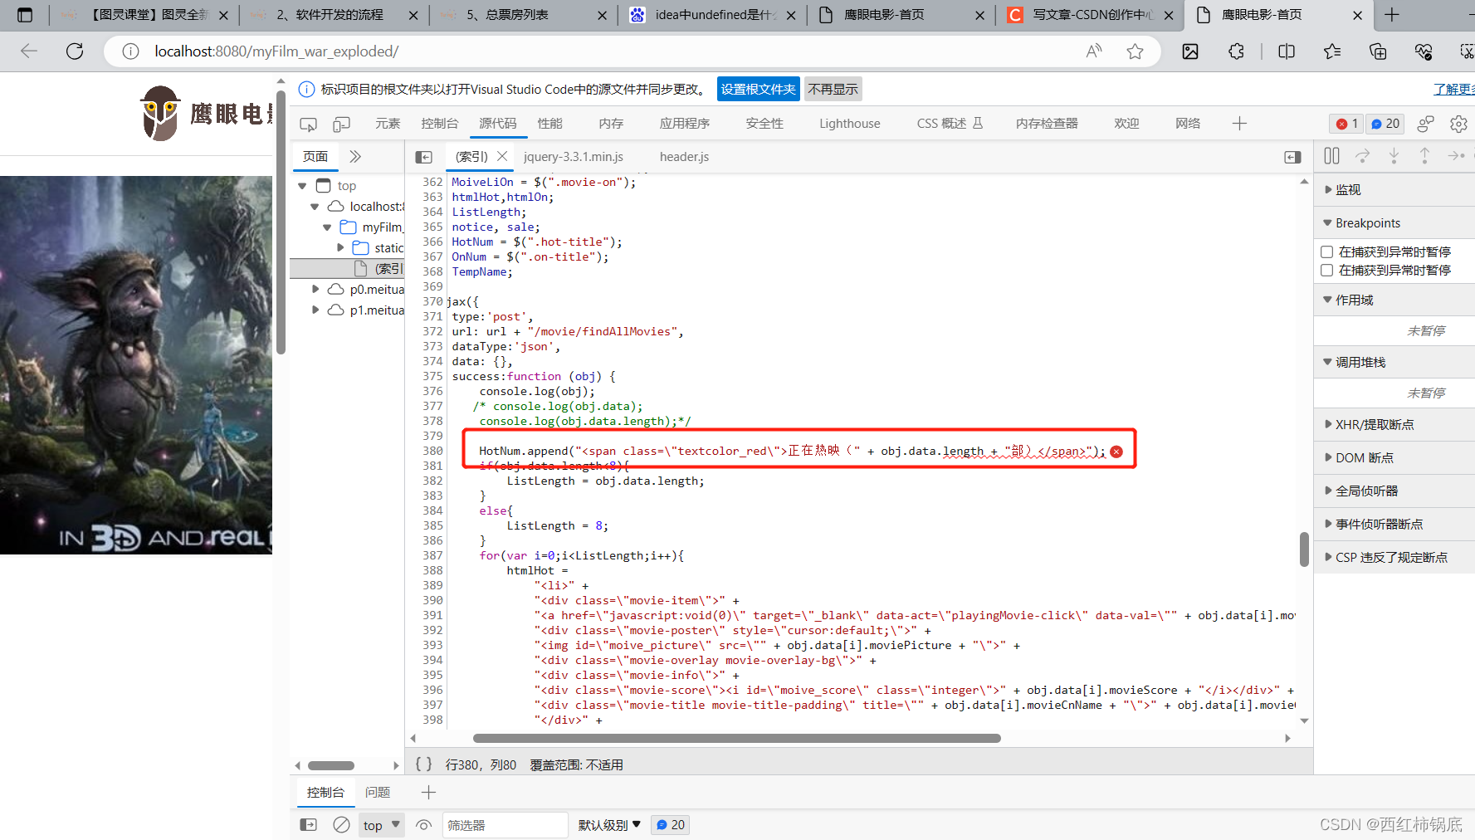Screen dimensions: 1475x840
Task: Open a new browser tab
Action: click(x=1392, y=15)
